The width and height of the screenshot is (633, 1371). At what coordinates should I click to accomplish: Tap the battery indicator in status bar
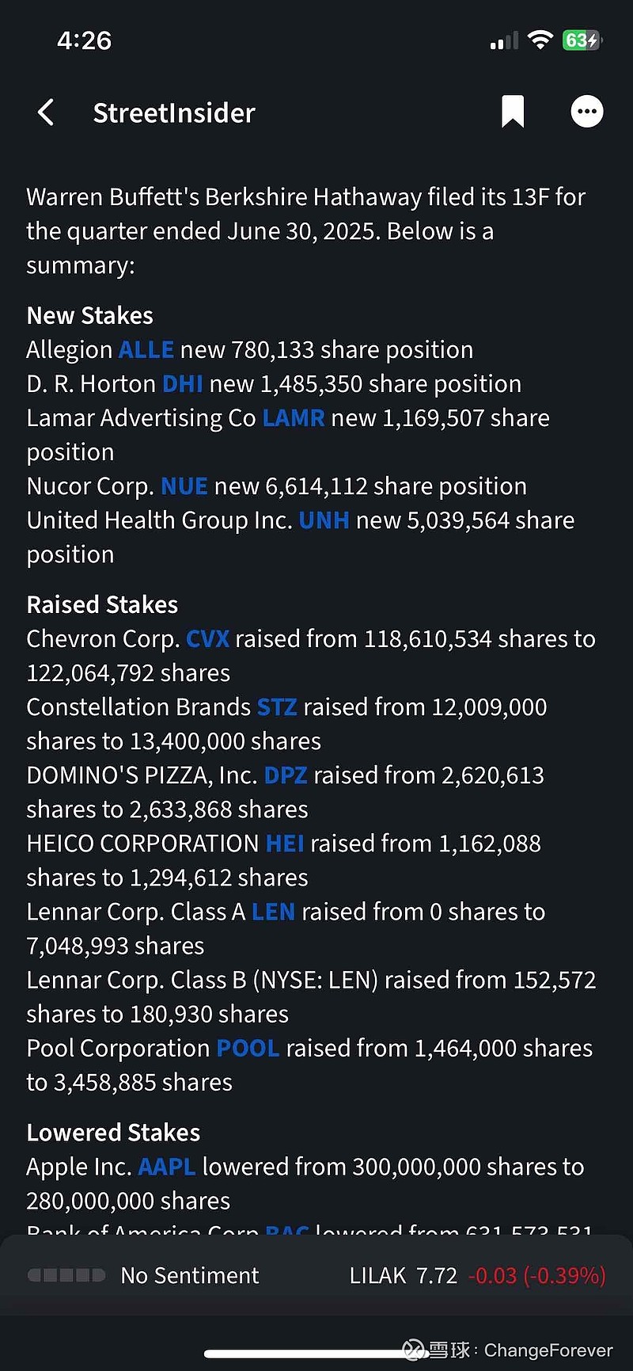pyautogui.click(x=582, y=40)
